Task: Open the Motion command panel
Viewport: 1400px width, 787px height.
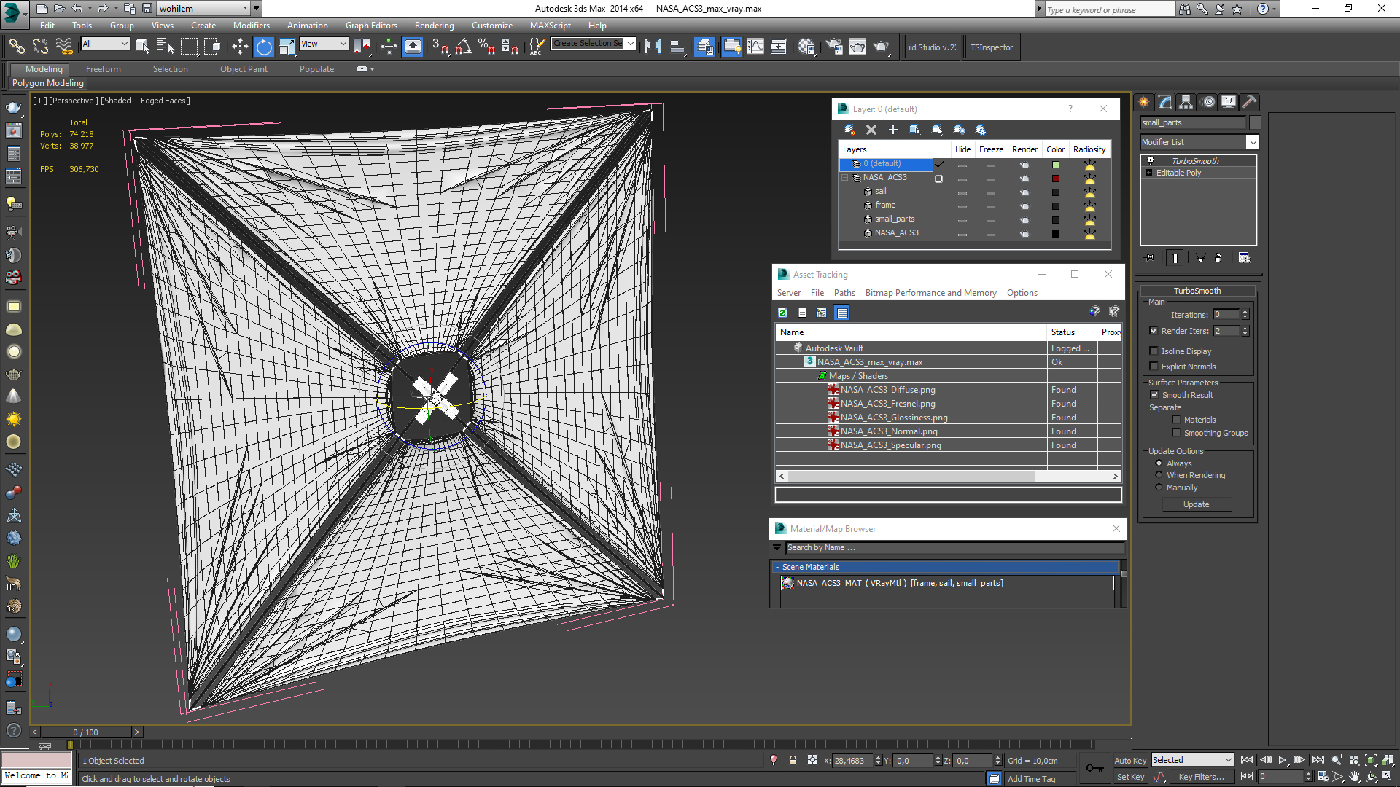Action: click(x=1207, y=102)
